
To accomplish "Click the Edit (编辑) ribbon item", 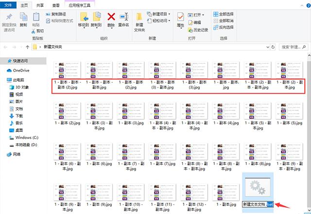I will [x=194, y=22].
